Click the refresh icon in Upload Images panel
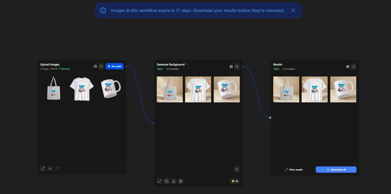Viewport: 391px width, 194px height. pos(57,169)
